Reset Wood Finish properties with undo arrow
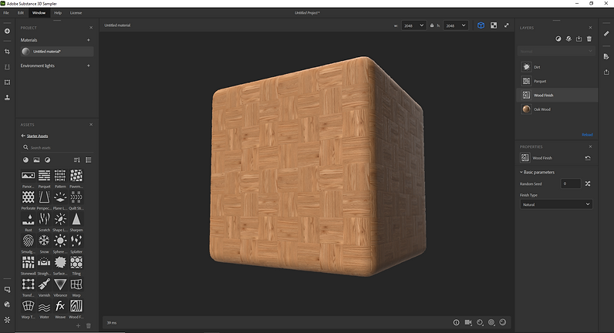The height and width of the screenshot is (333, 614). tap(588, 158)
